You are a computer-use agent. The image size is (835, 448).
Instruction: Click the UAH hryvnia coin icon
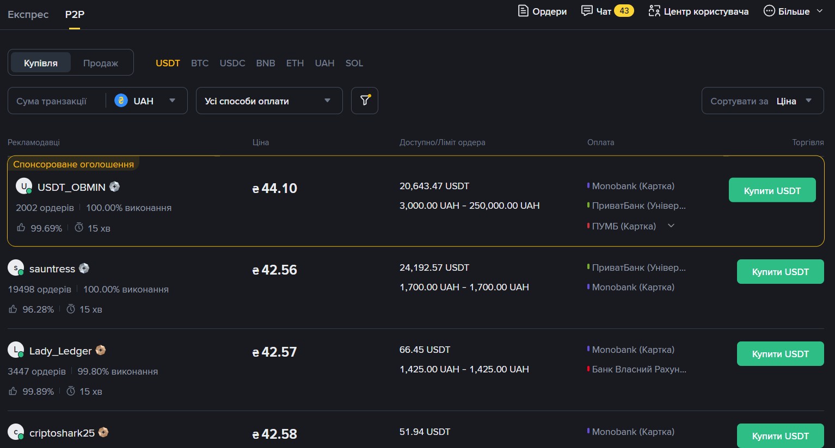(121, 101)
